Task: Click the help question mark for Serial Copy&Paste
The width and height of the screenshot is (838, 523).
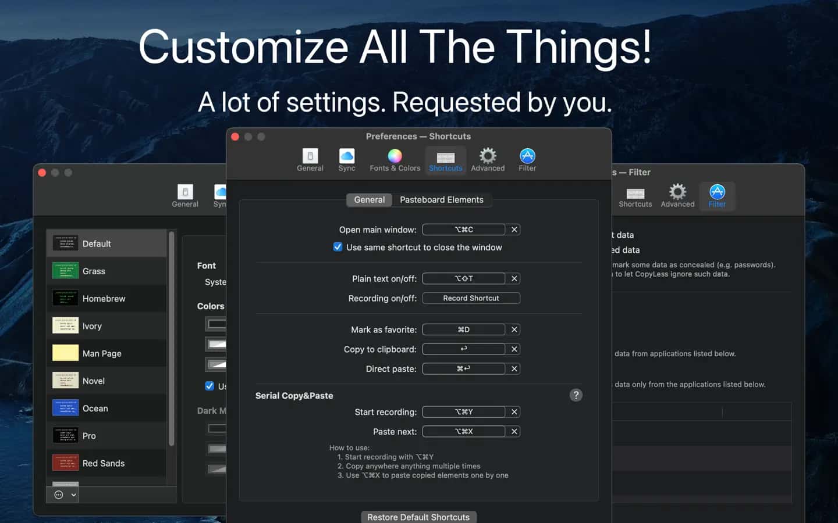Action: point(576,395)
